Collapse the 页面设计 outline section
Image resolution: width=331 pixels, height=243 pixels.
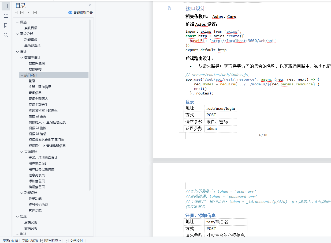(x=22, y=152)
